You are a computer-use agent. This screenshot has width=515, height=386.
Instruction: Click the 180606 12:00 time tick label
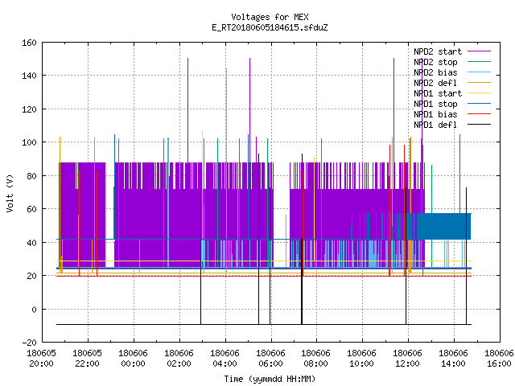point(407,359)
